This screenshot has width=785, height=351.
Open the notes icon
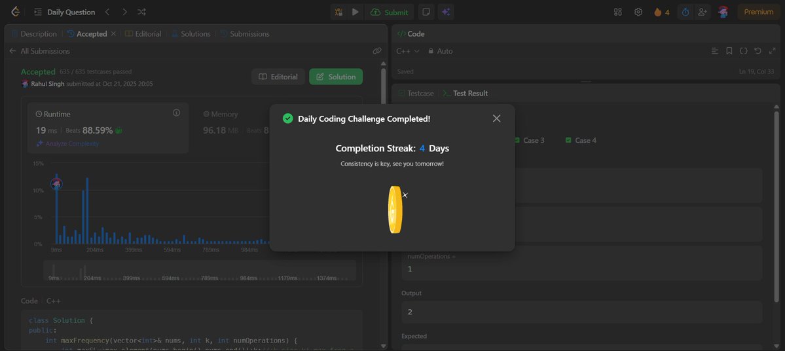point(426,12)
